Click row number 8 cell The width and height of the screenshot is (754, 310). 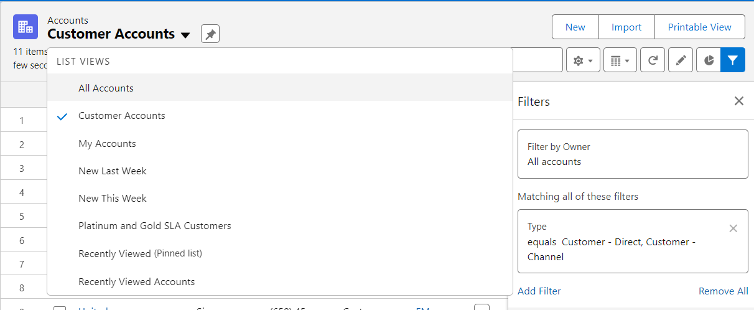pos(22,288)
